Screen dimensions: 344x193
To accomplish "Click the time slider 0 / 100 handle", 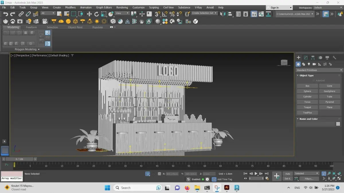I will 19,159.
